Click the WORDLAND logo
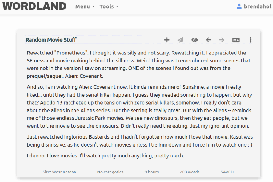 (34, 6)
